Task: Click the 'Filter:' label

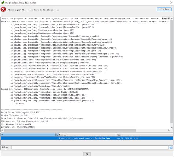Action: point(5,147)
